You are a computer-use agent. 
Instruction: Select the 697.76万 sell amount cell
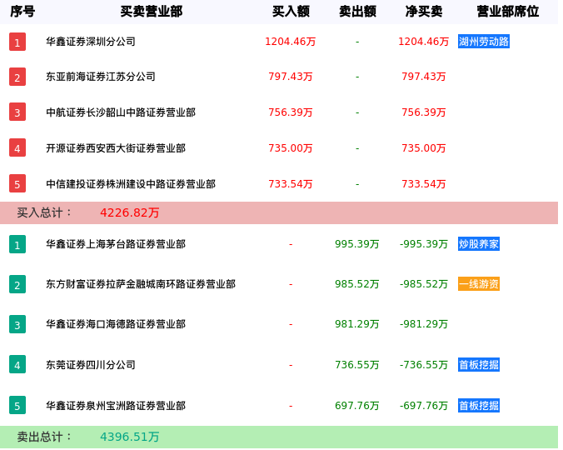(357, 406)
